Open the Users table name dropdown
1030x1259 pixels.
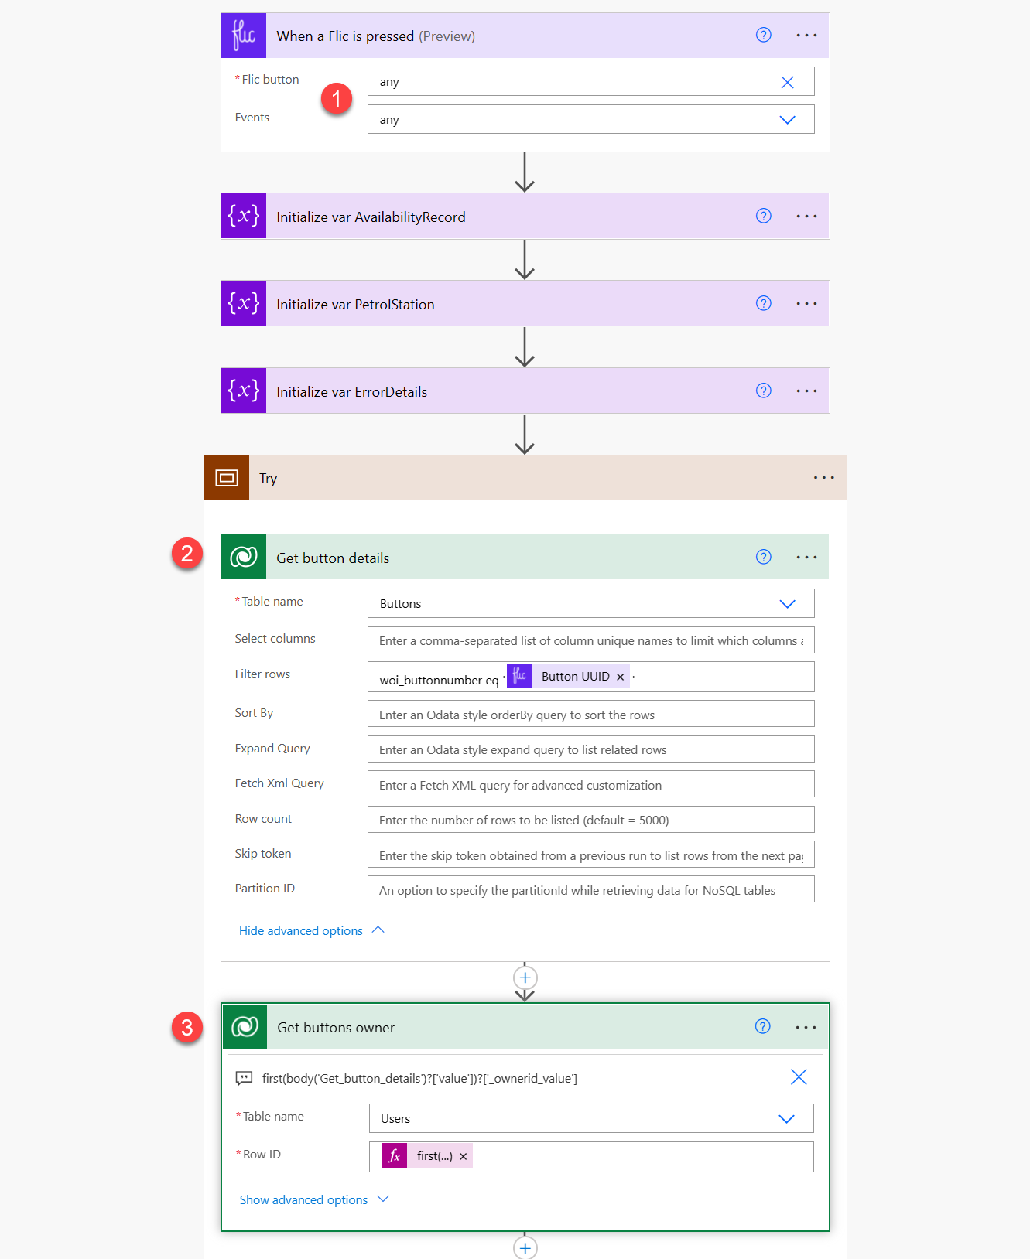[x=786, y=1119]
